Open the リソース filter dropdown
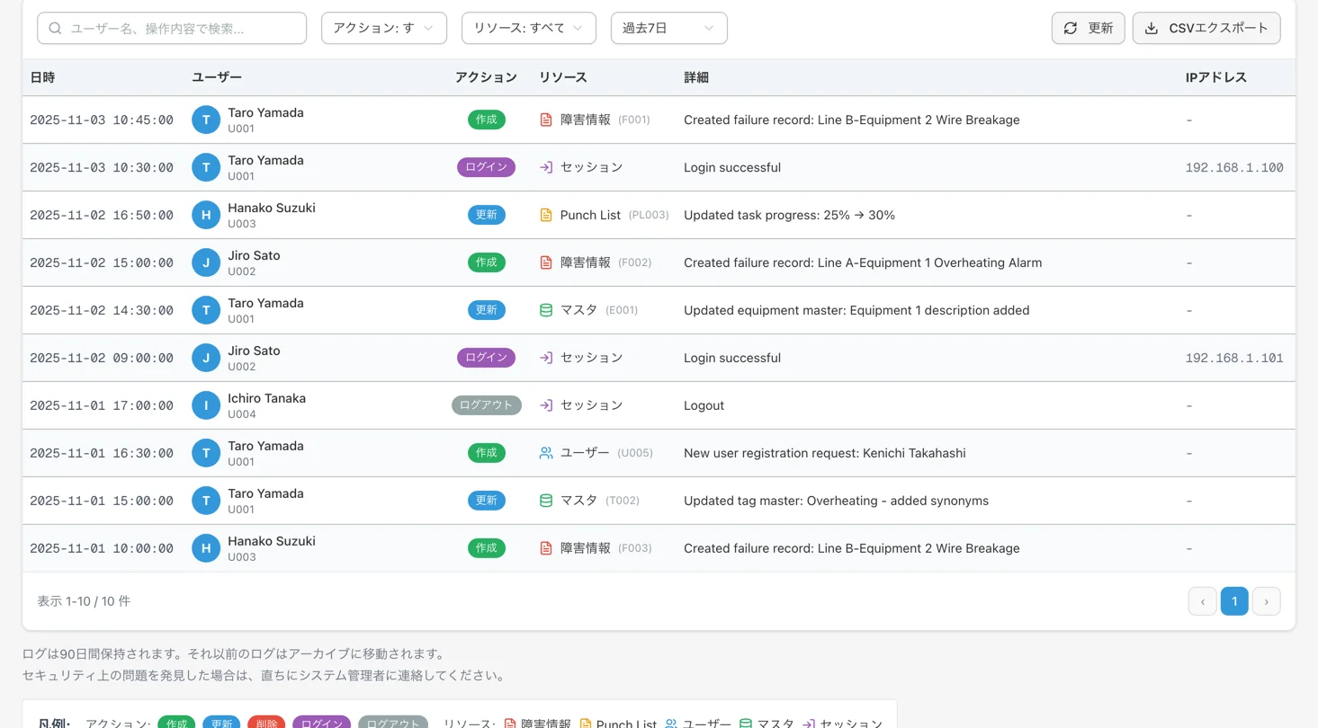Screen dimensions: 1318x728 coord(529,28)
